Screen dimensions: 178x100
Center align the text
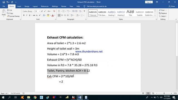[62, 15]
